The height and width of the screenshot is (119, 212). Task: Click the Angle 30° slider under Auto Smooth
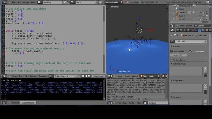click(179, 55)
